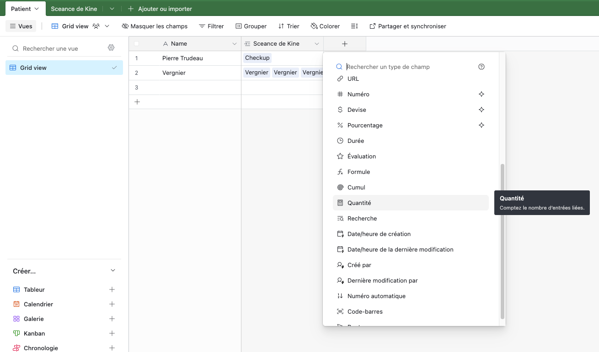Screen dimensions: 599x352
Task: Create a Calendrier view with its plus
Action: tap(112, 304)
